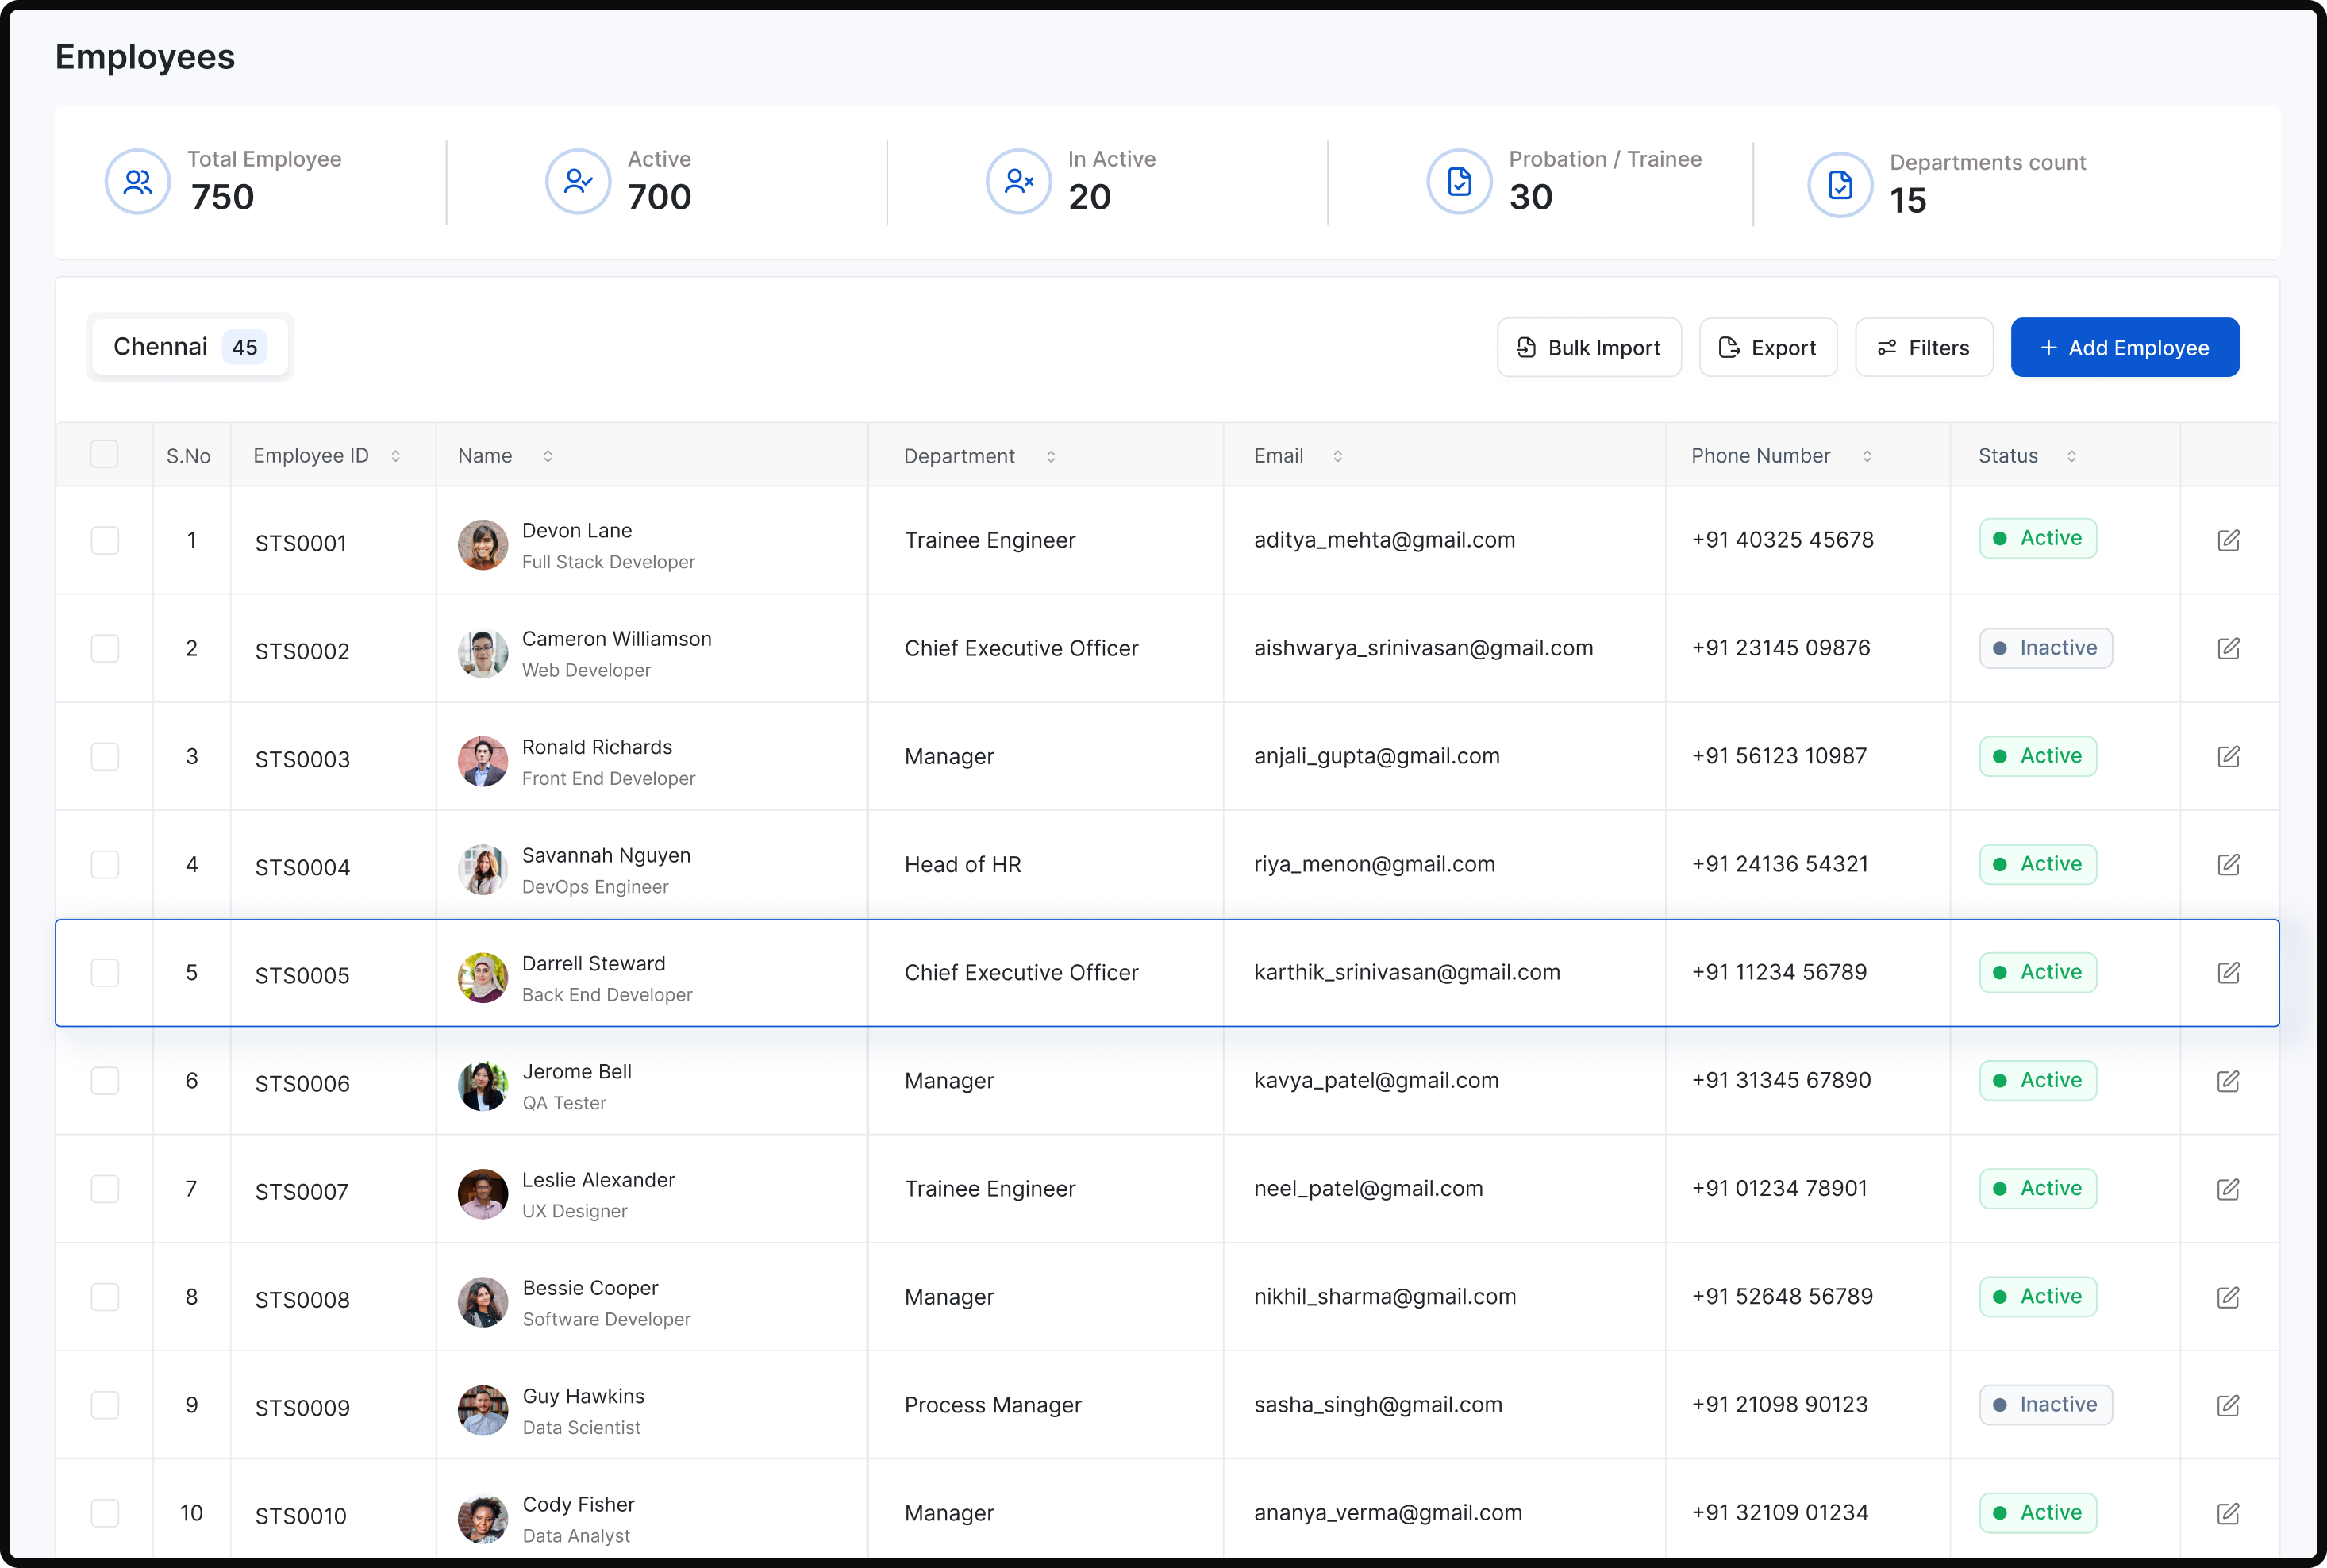
Task: Sort the table by Employee ID
Action: click(396, 455)
